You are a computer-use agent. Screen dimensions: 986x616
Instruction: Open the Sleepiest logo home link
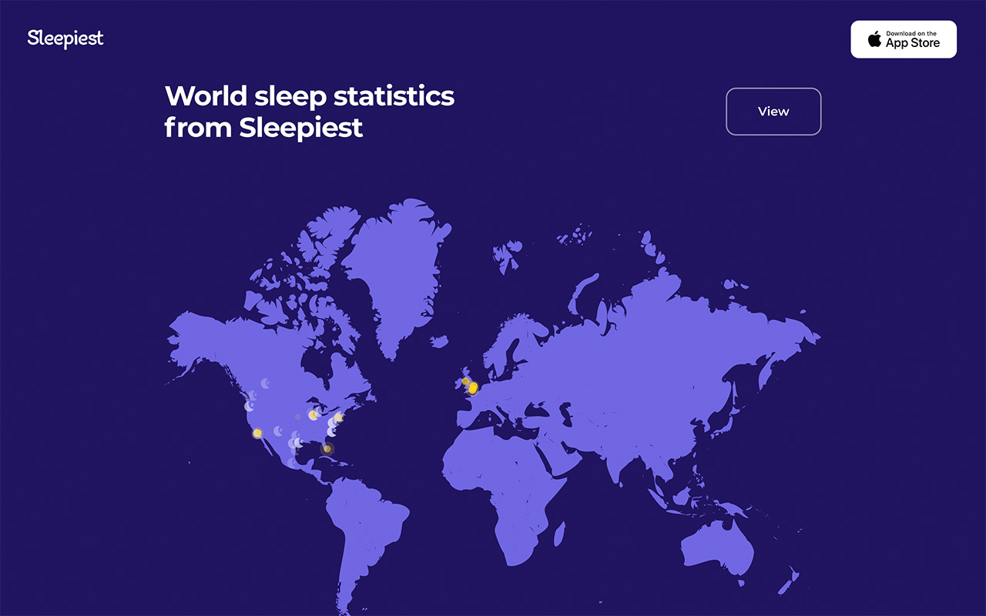[x=65, y=38]
